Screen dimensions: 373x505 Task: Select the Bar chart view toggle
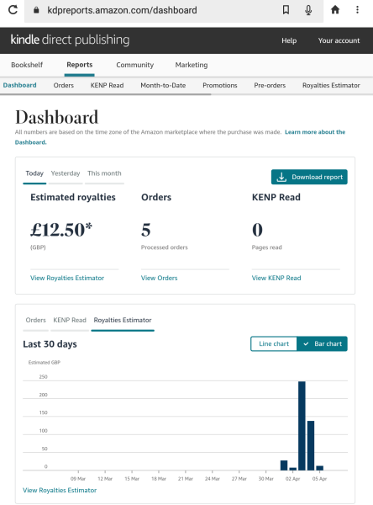tap(323, 344)
